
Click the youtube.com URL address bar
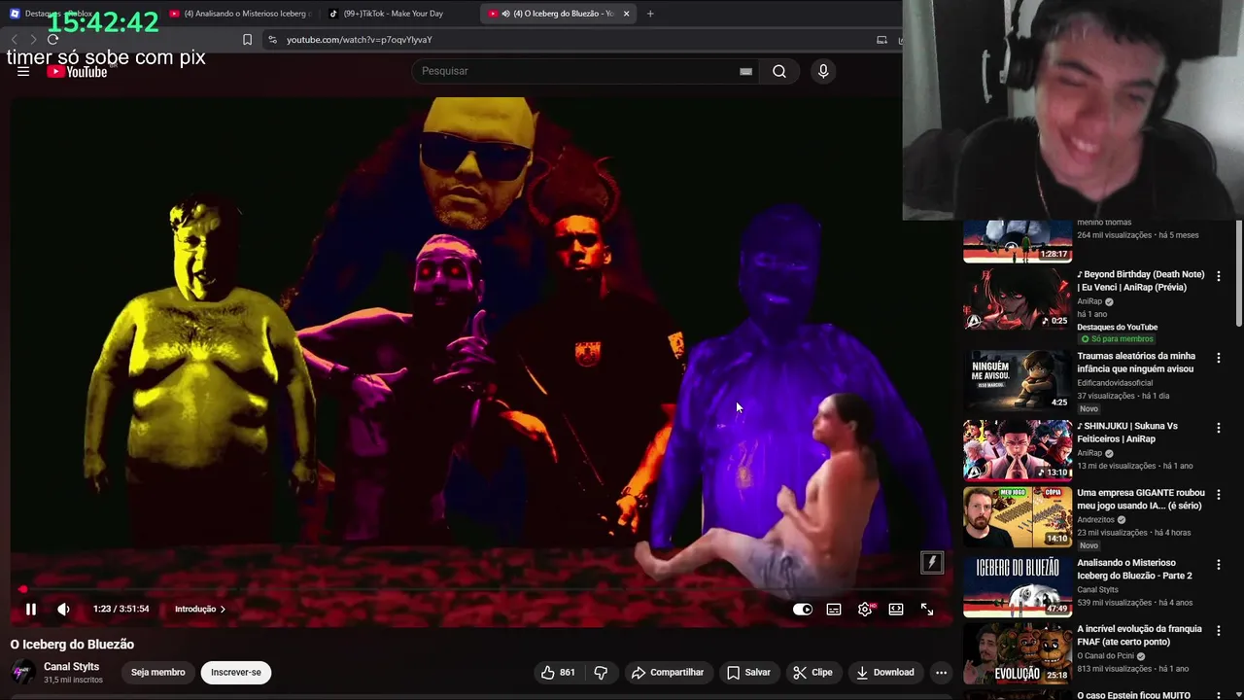pos(573,40)
